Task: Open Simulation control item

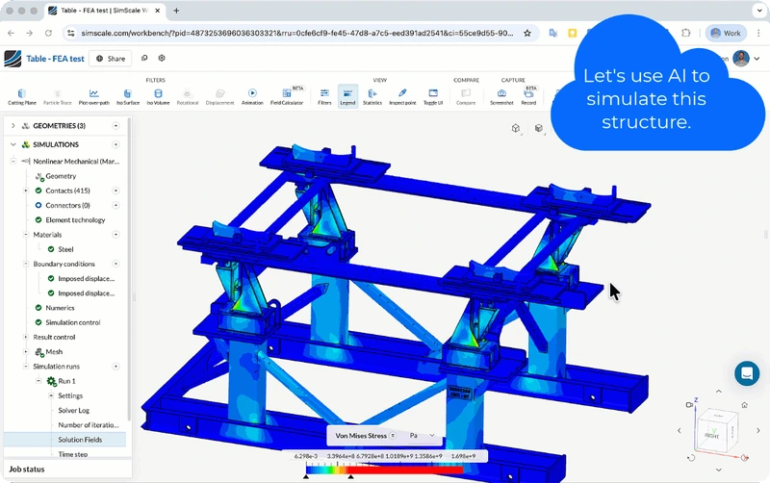Action: (73, 322)
